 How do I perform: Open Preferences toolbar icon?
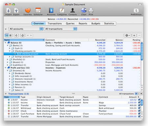pos(136,11)
